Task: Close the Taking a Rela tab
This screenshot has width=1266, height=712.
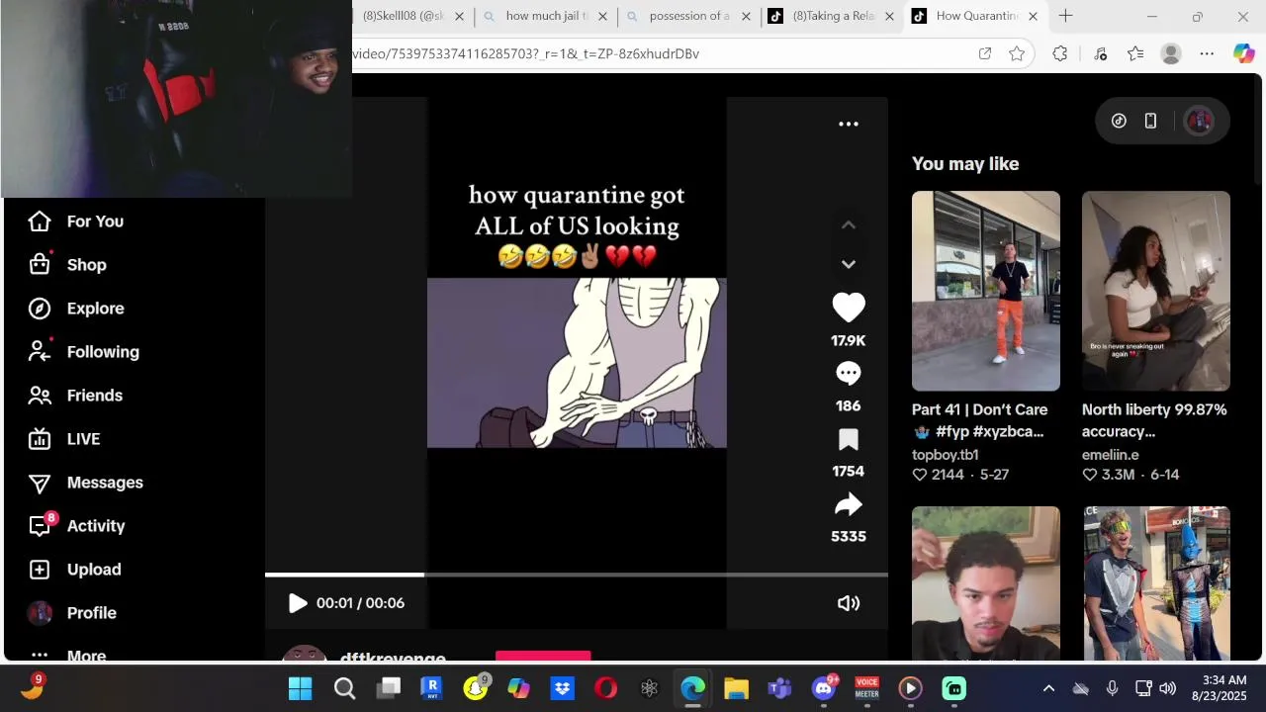Action: point(889,16)
